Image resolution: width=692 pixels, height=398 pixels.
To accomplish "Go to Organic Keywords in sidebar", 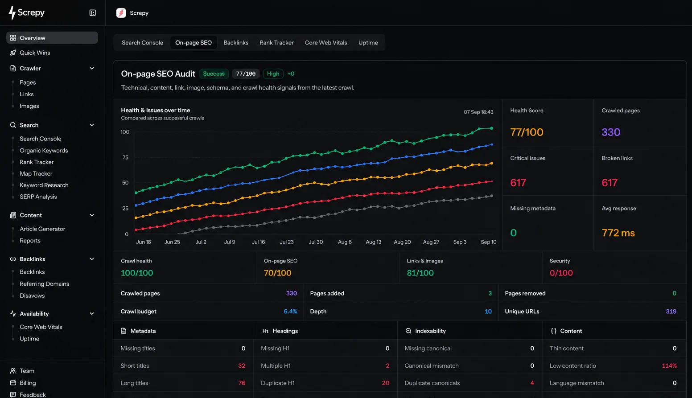I will click(x=44, y=151).
